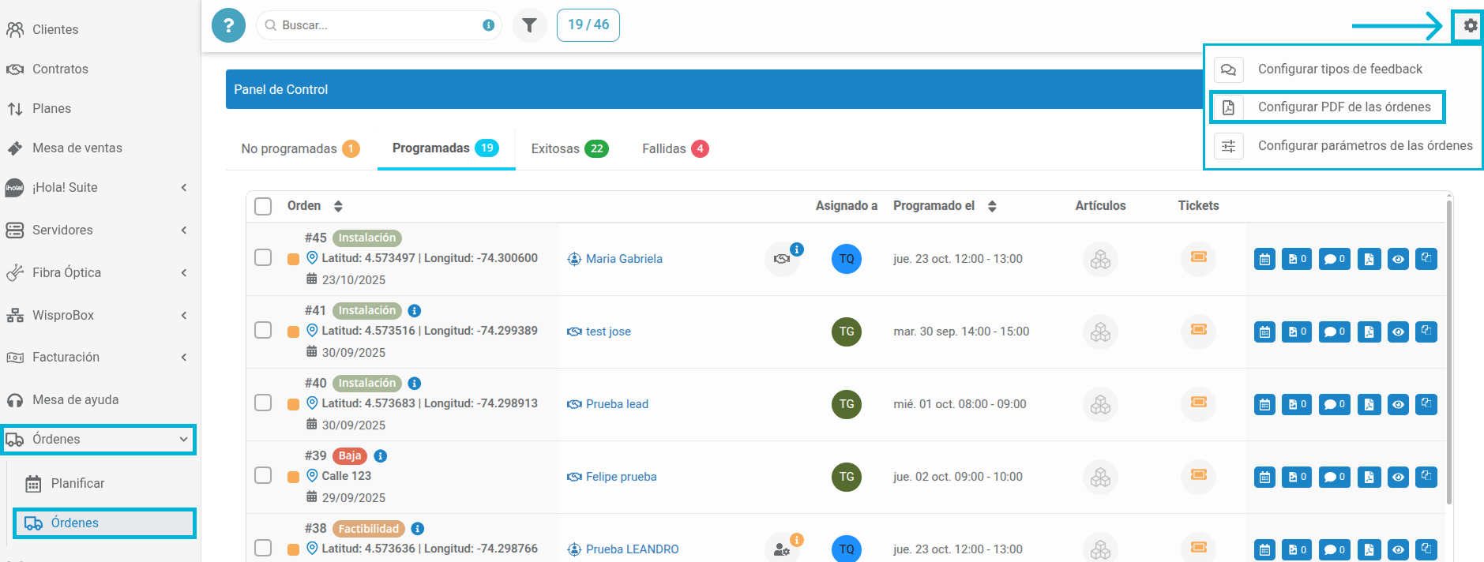The height and width of the screenshot is (562, 1484).
Task: Click the info icon inside search box
Action: coord(488,25)
